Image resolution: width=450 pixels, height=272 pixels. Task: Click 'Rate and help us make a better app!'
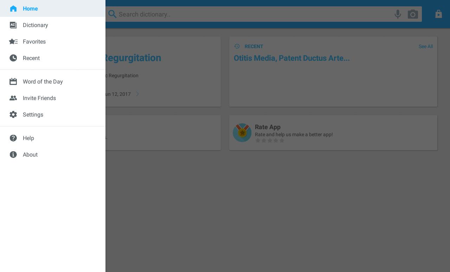[294, 134]
